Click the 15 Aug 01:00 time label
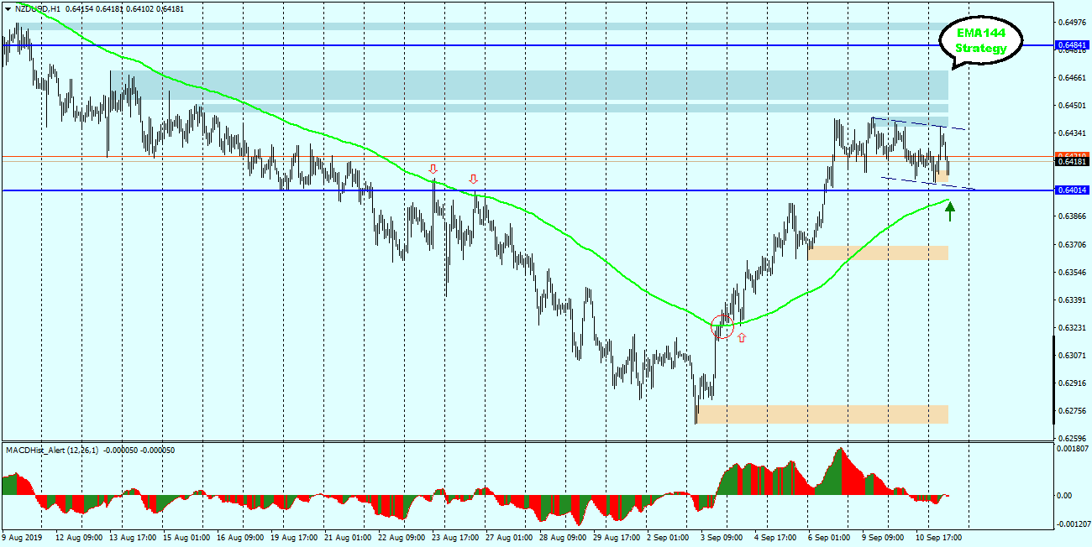 [187, 537]
